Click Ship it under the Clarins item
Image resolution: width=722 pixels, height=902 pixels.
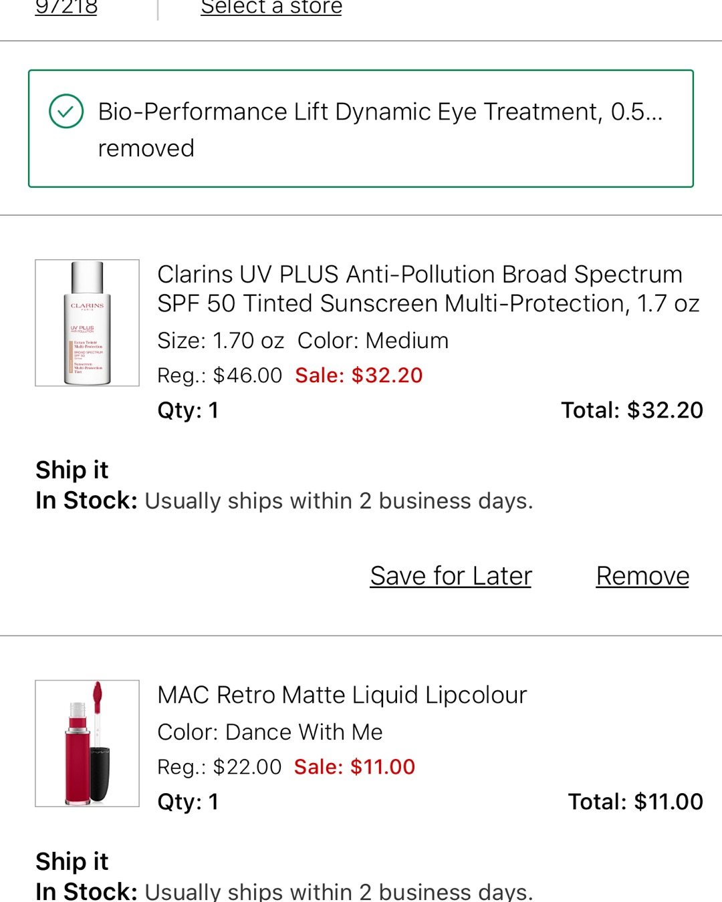click(x=72, y=470)
